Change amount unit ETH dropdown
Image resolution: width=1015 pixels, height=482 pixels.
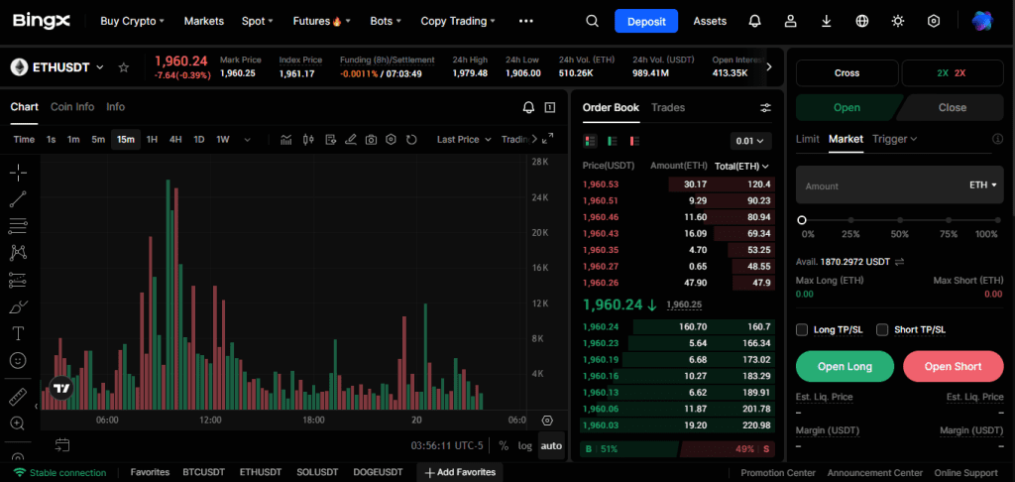(x=983, y=185)
